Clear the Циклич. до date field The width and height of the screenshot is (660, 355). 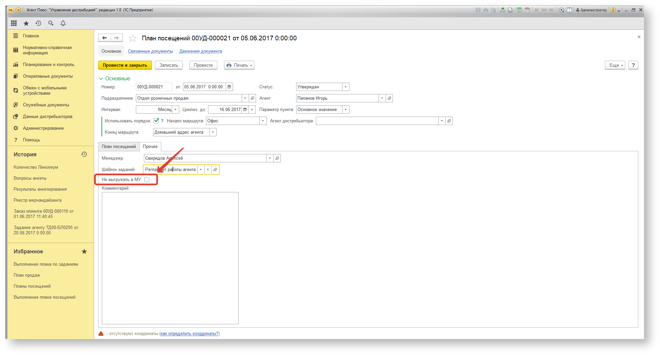(252, 110)
